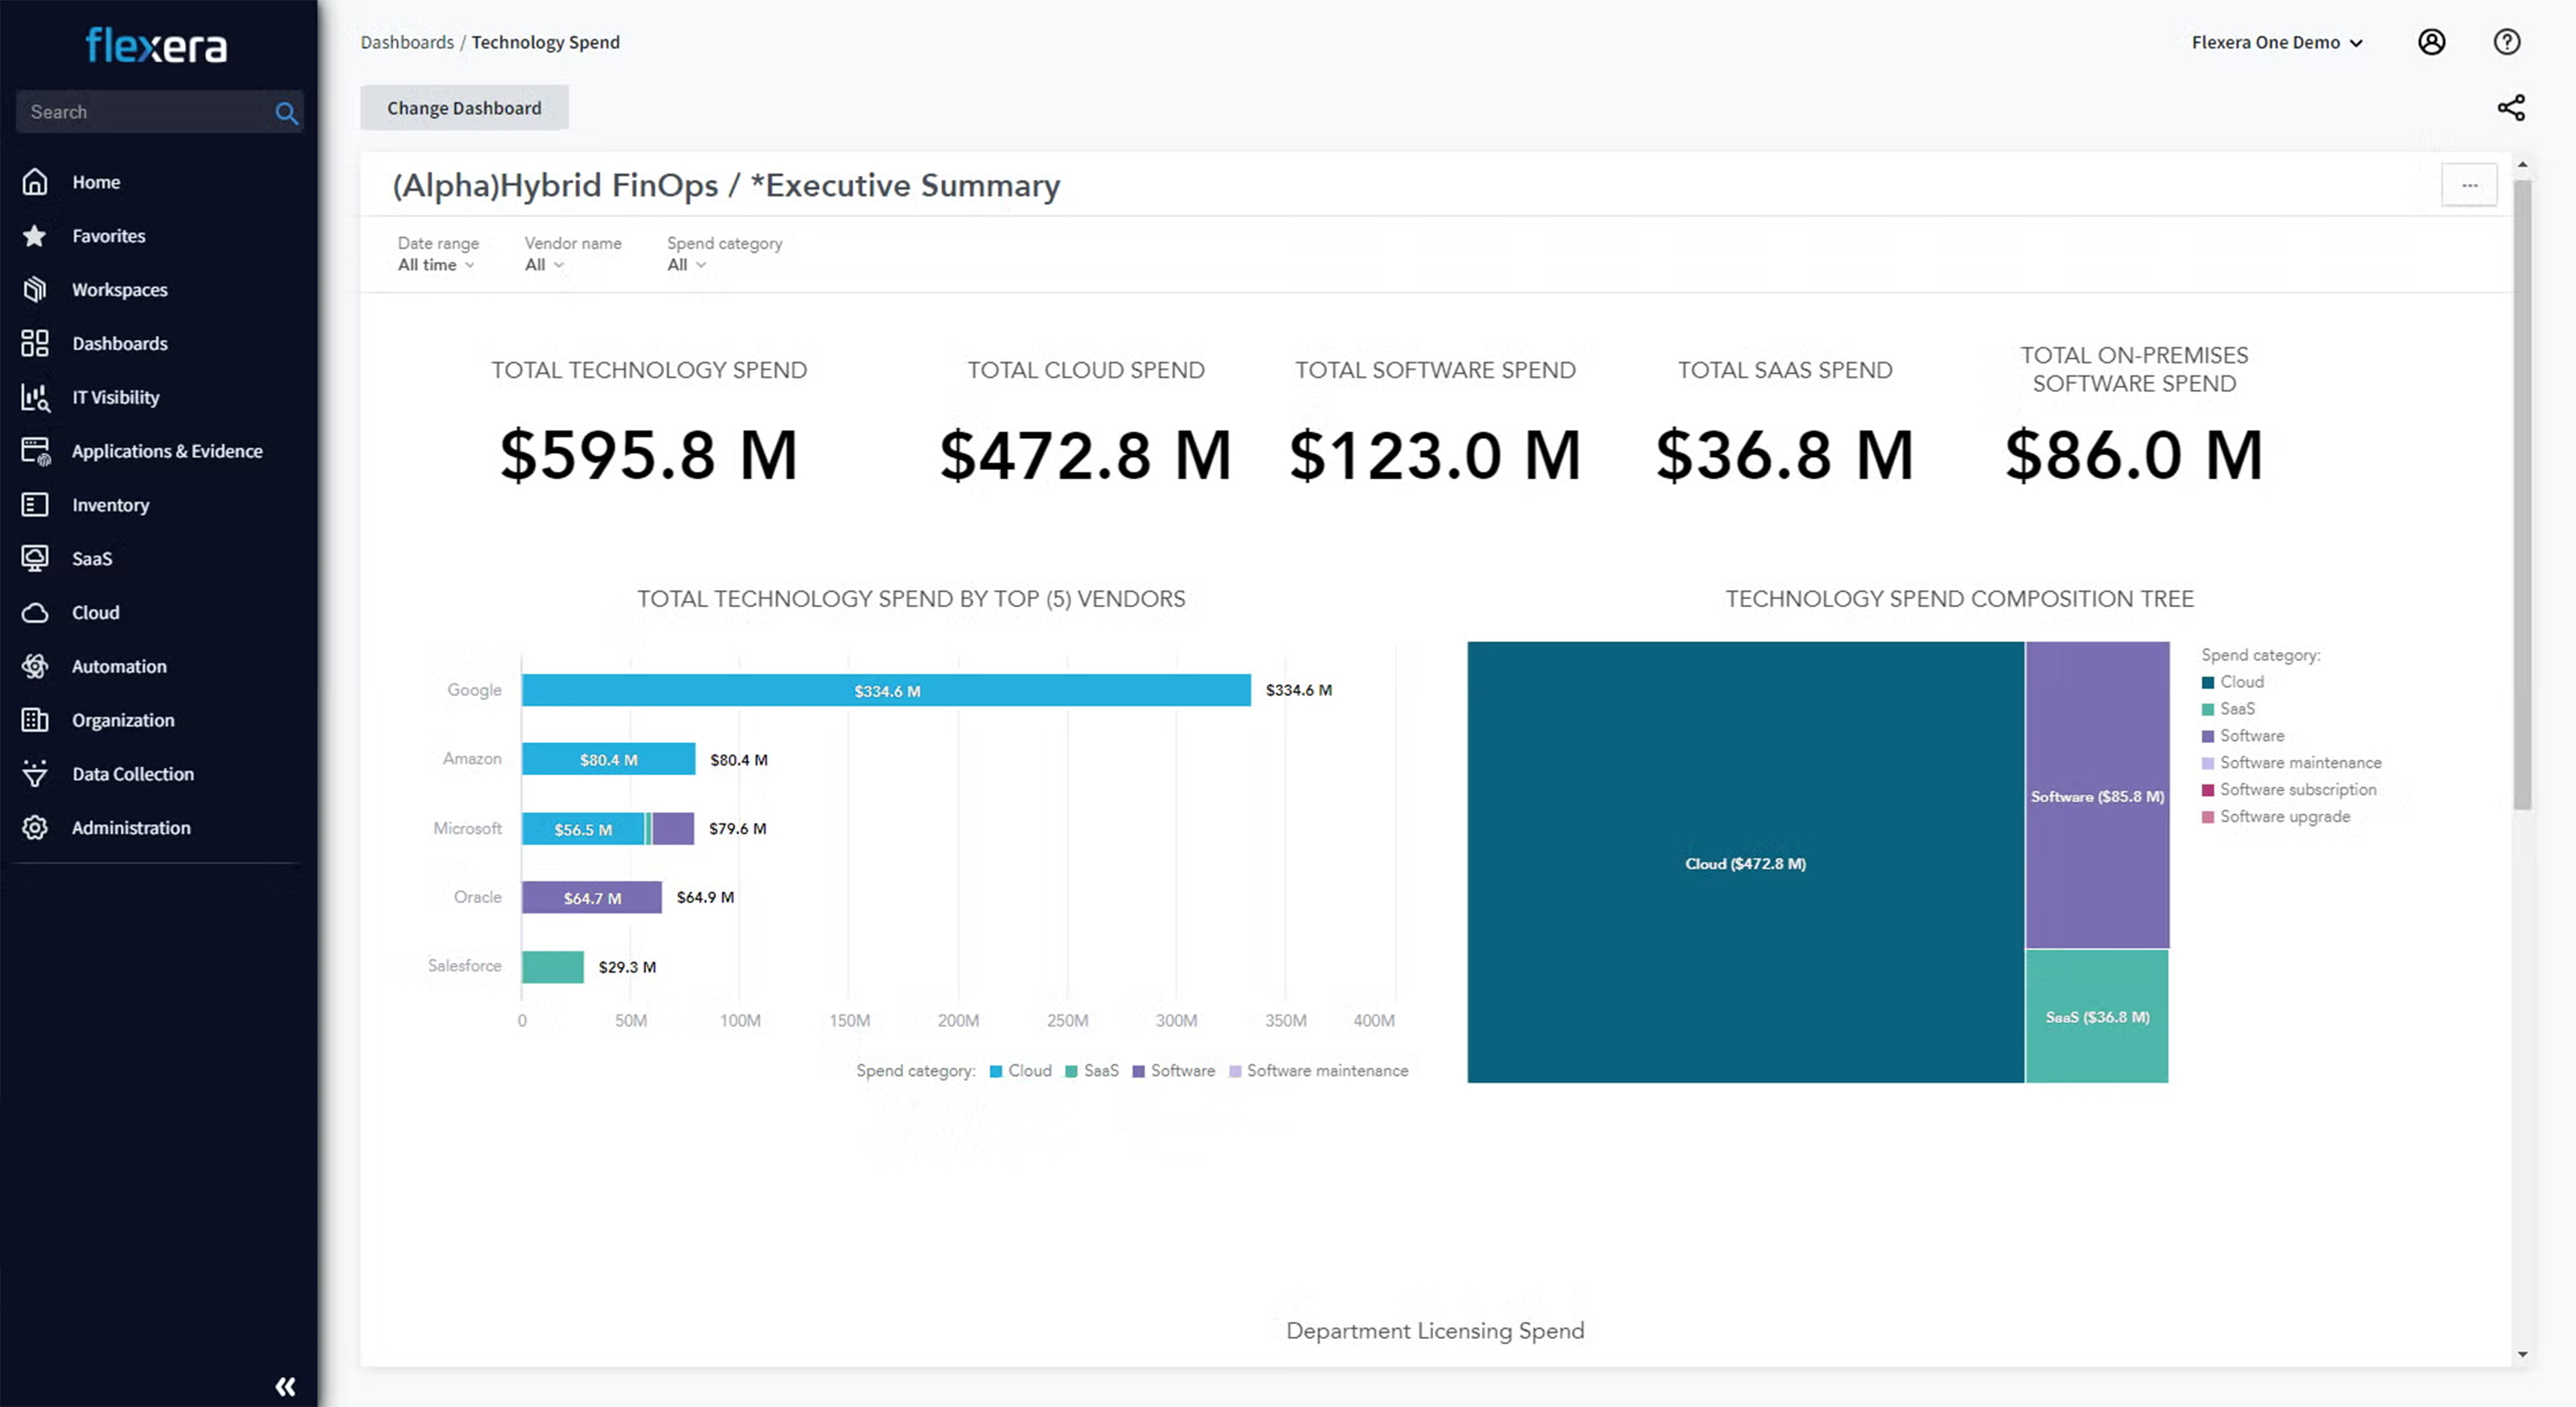This screenshot has width=2576, height=1407.
Task: Click the Change Dashboard button
Action: (464, 108)
